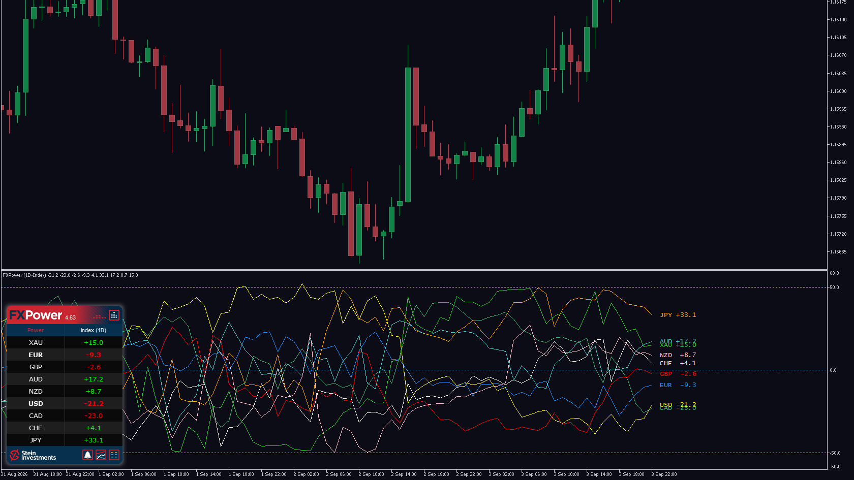Click the +17.2 index value
Viewport: 854px width, 480px height.
tap(94, 379)
